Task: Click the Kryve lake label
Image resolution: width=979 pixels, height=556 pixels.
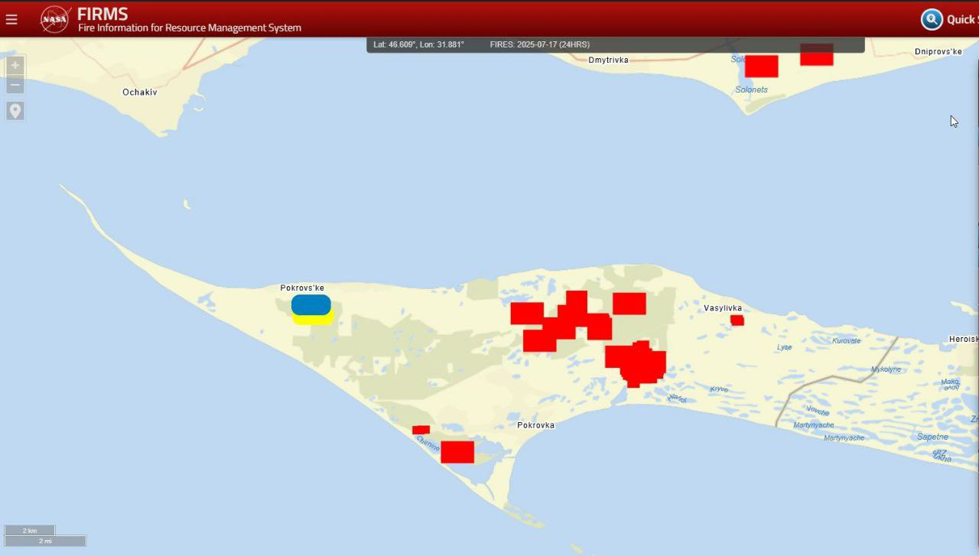Action: [719, 389]
